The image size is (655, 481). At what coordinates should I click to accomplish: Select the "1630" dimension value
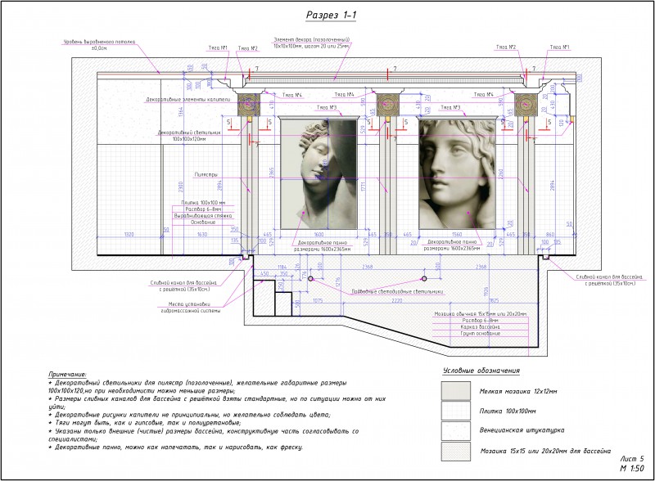click(201, 234)
